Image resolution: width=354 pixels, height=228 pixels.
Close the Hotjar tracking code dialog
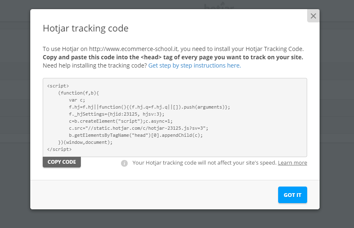tap(313, 16)
